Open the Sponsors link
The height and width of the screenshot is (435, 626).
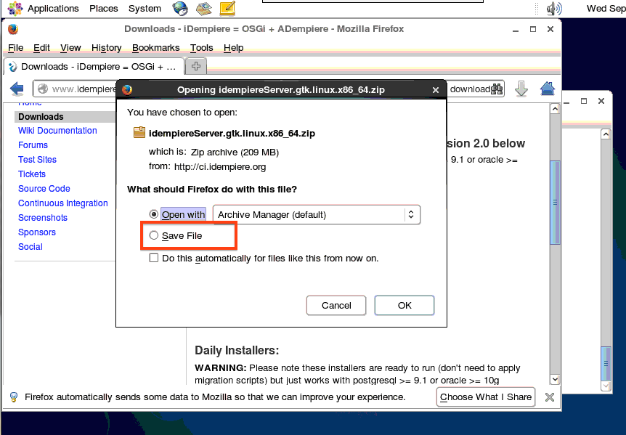click(x=37, y=232)
